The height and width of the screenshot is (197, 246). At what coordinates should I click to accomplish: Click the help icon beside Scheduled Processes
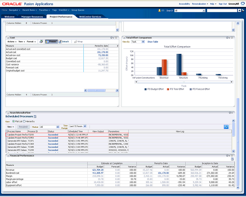coord(35,116)
